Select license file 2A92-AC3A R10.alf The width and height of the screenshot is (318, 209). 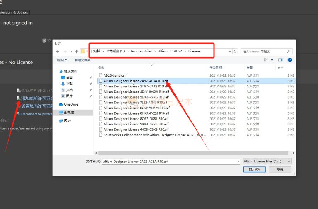point(136,81)
